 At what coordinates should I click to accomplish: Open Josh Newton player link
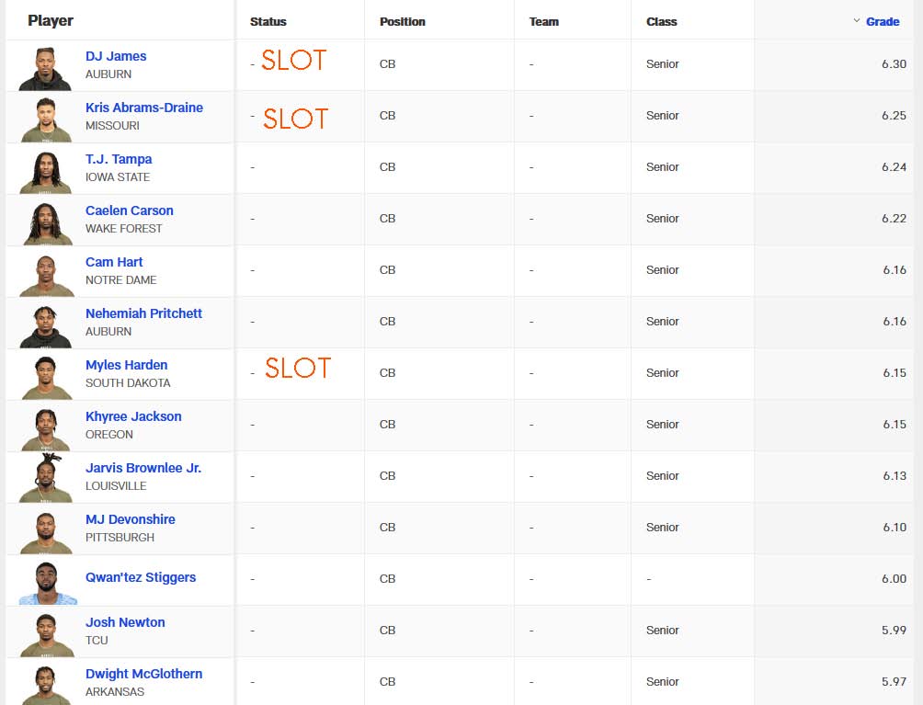click(x=125, y=622)
